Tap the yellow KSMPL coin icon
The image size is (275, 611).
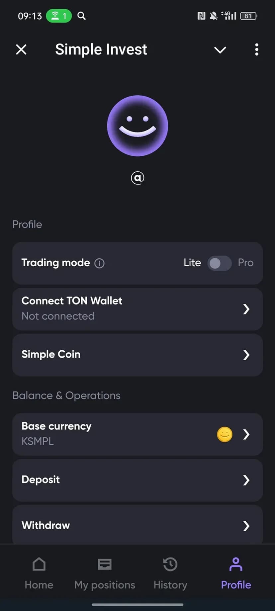point(225,434)
